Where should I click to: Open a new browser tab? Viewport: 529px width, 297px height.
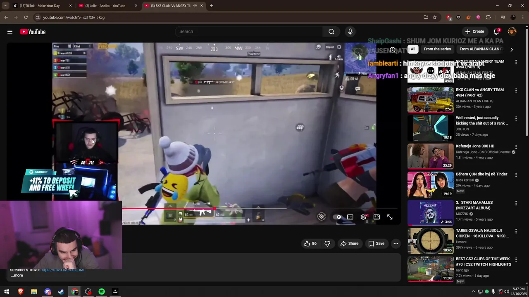[x=211, y=6]
